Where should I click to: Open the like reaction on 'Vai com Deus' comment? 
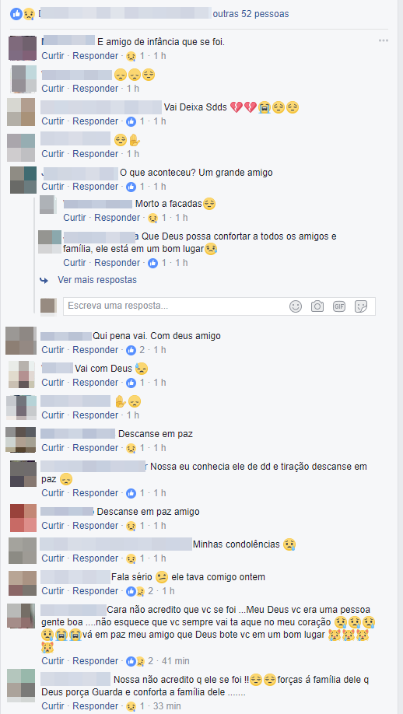click(135, 383)
